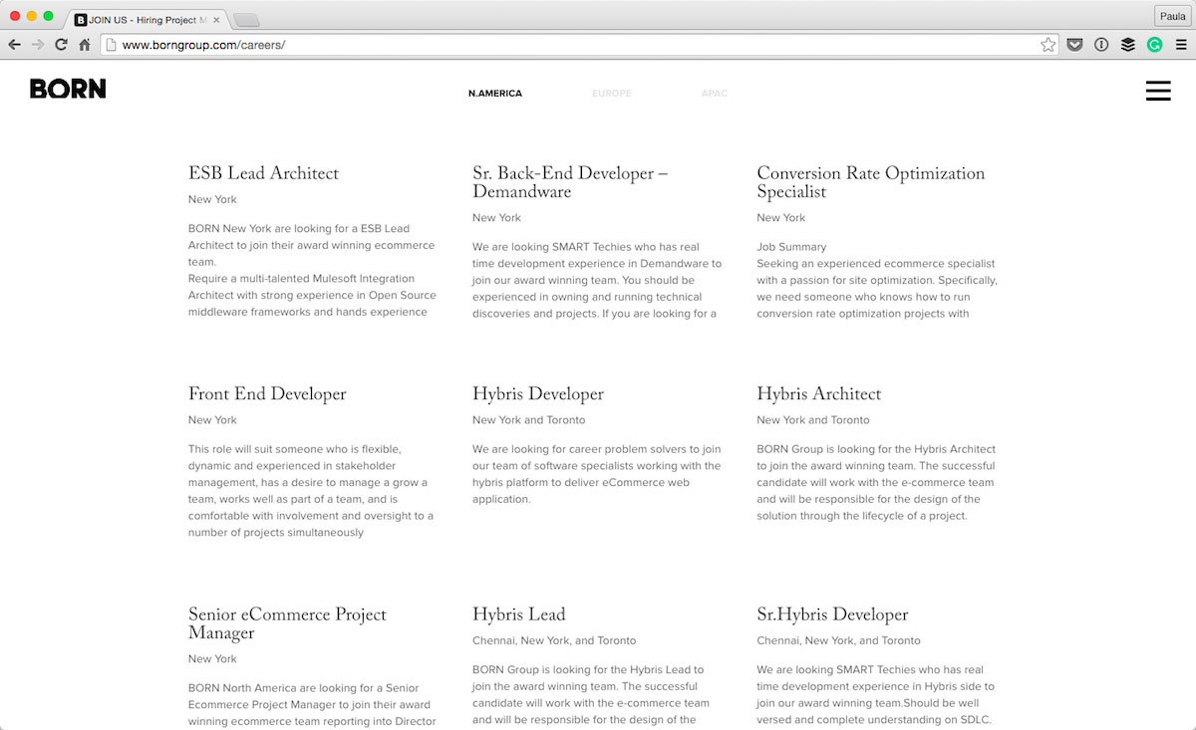Open the Grammarly extension
Image resolution: width=1196 pixels, height=730 pixels.
pos(1155,44)
